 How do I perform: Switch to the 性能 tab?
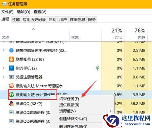[x=16, y=19]
